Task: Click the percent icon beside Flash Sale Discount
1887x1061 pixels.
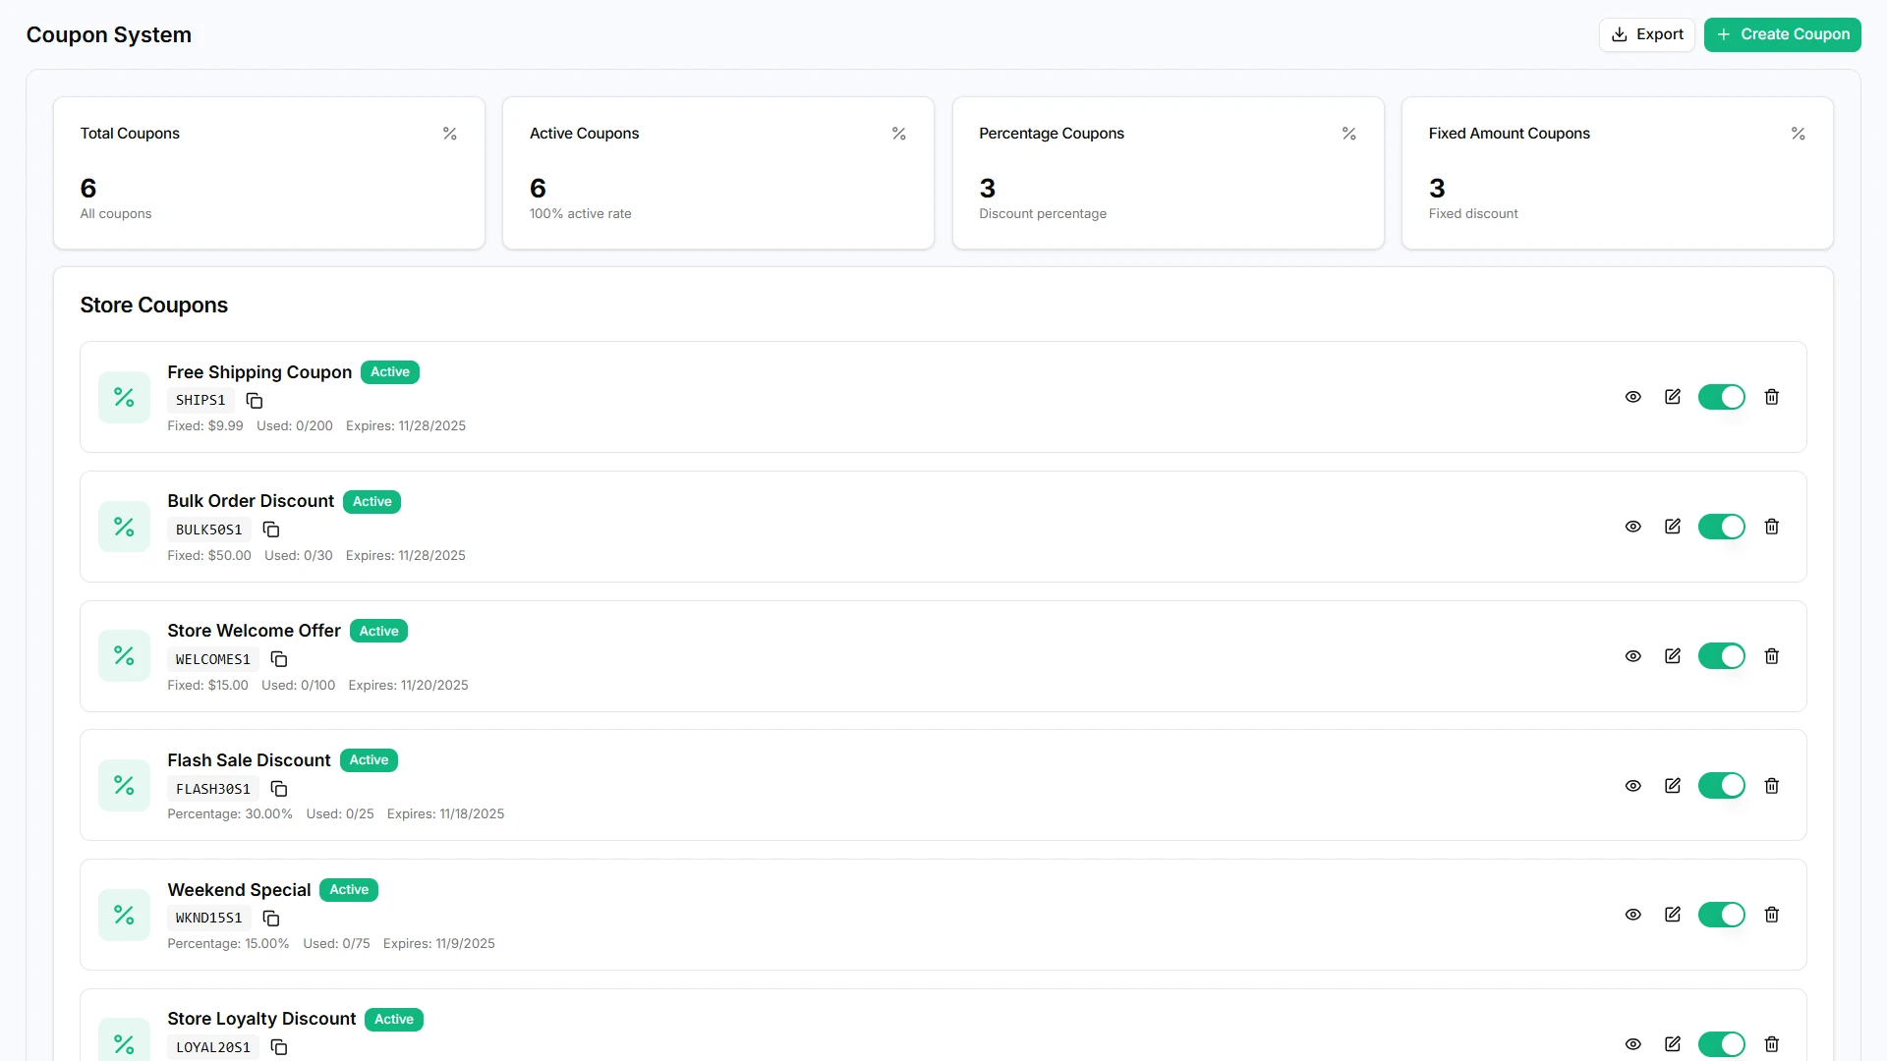Action: click(x=124, y=786)
